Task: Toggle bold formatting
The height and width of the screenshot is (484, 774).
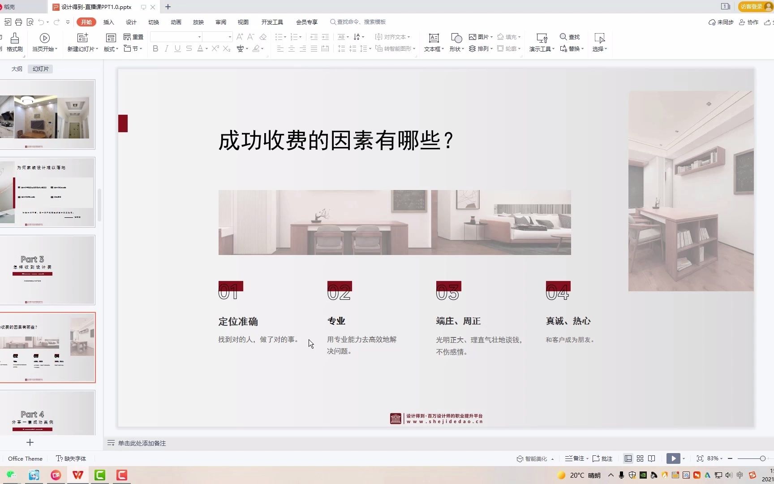Action: click(155, 49)
